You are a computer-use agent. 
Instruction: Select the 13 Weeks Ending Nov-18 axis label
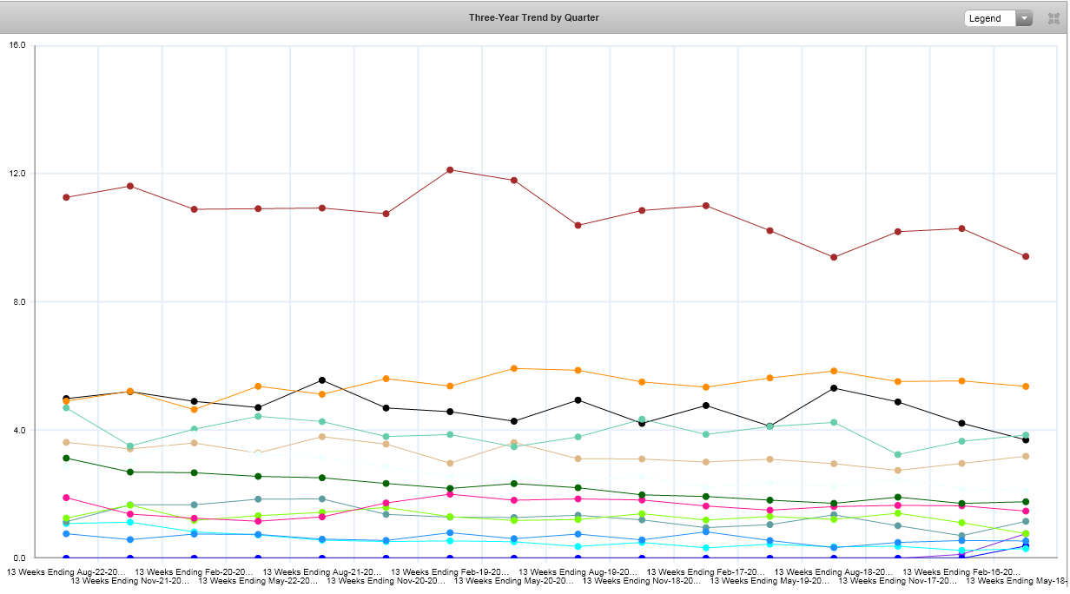[642, 581]
